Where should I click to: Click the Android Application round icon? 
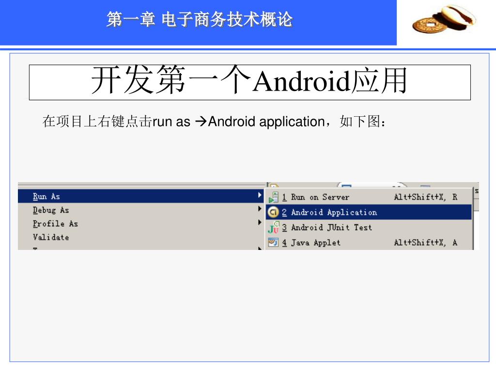click(273, 212)
